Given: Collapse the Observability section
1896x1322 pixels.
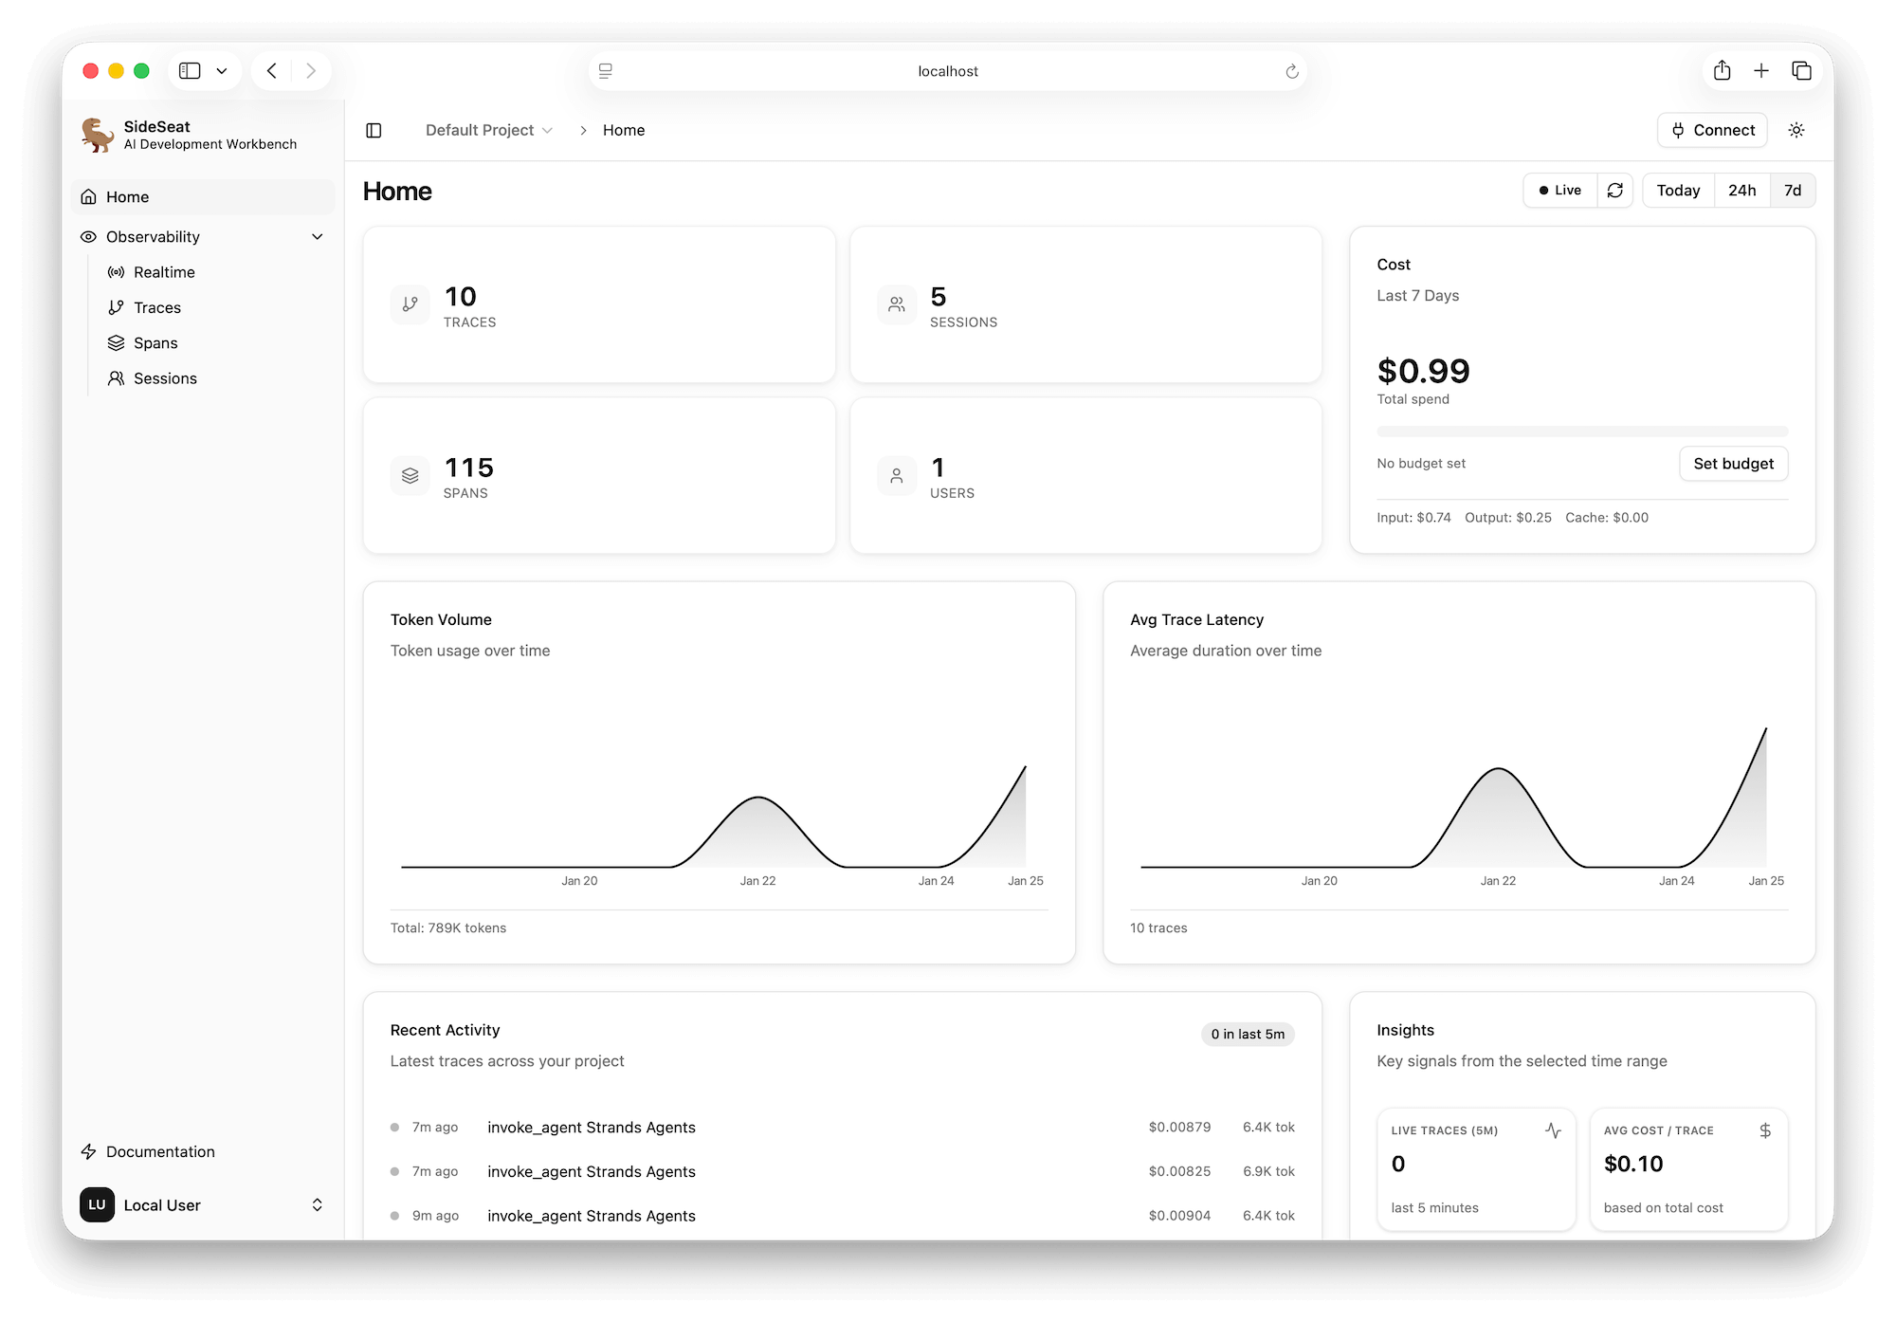Looking at the screenshot, I should coord(318,236).
